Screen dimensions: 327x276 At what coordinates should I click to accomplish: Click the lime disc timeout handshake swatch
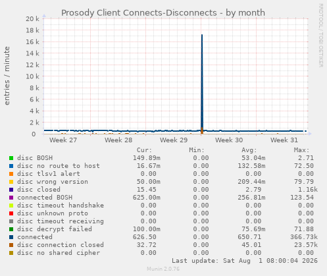(x=11, y=206)
